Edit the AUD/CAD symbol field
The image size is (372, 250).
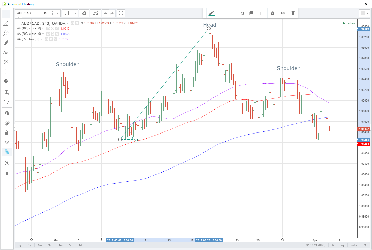28,13
